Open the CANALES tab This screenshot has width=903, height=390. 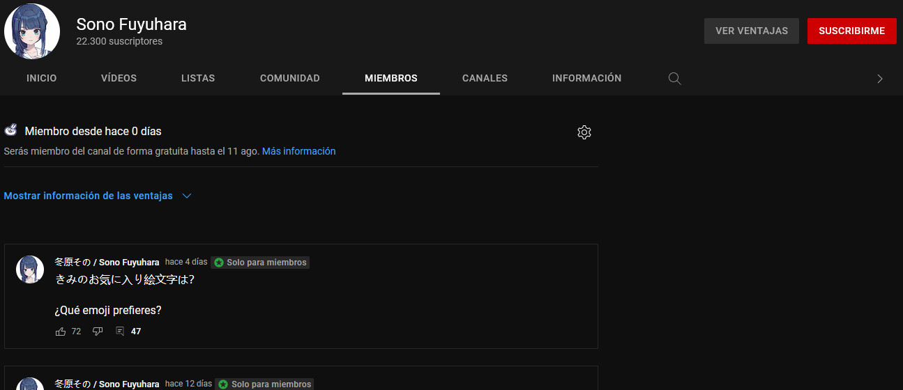(485, 79)
